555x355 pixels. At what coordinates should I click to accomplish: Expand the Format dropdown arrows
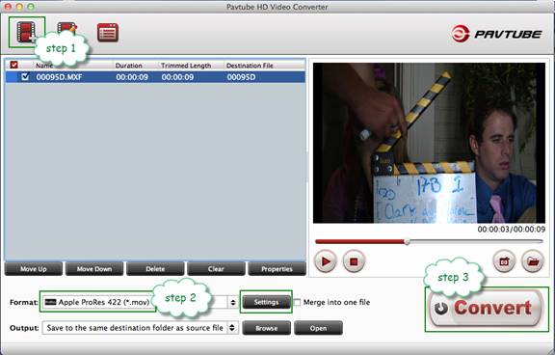coord(233,302)
